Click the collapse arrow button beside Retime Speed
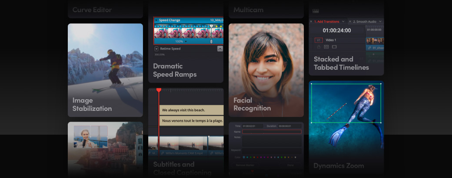This screenshot has width=452, height=178. [220, 49]
